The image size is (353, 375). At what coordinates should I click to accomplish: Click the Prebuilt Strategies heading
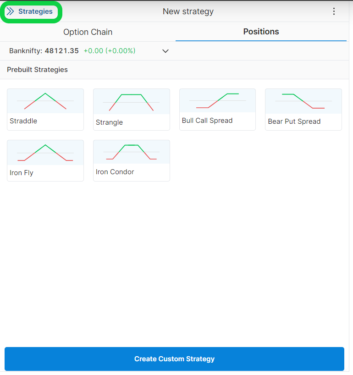(x=37, y=70)
